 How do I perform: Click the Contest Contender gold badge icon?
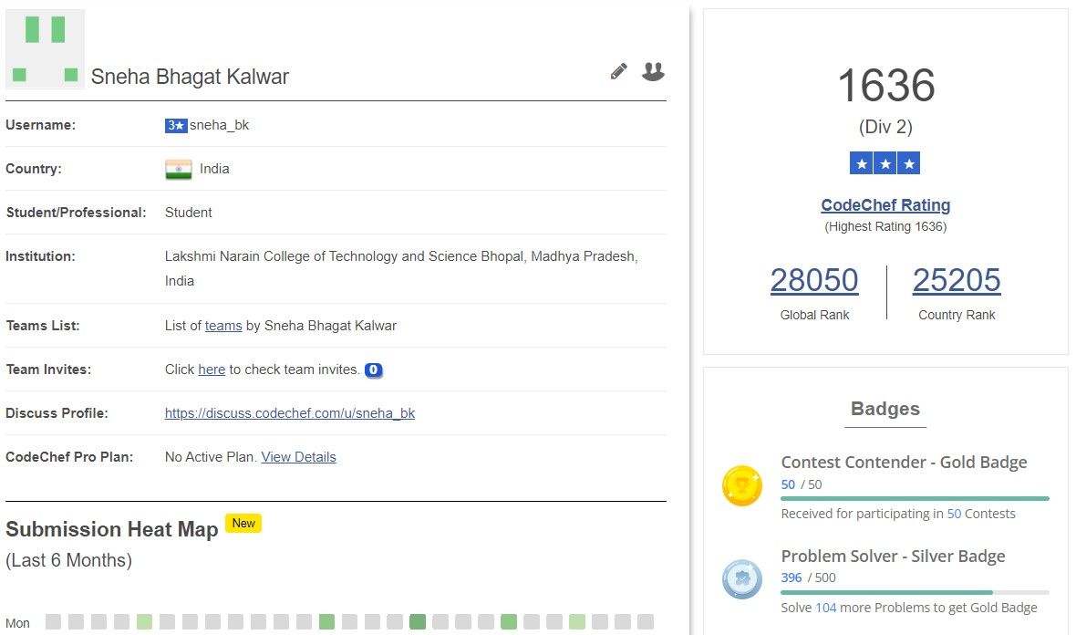tap(742, 485)
